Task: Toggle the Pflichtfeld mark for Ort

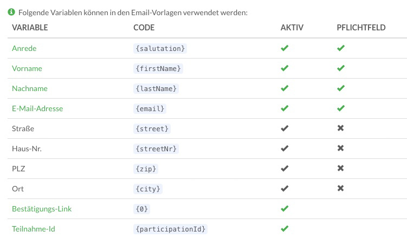Action: [x=340, y=188]
